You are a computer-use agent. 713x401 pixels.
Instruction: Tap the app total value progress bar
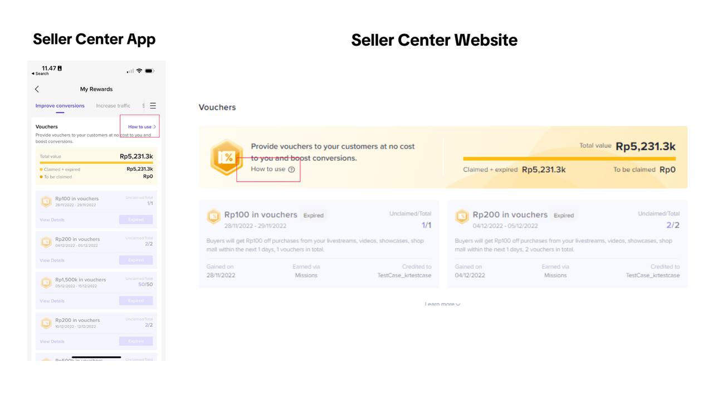click(x=96, y=163)
